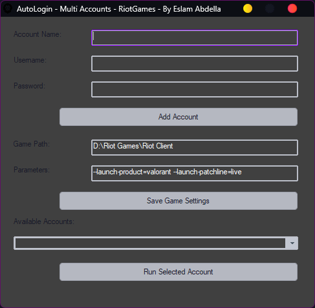Image resolution: width=315 pixels, height=308 pixels.
Task: Close the window with red circle button
Action: 292,8
